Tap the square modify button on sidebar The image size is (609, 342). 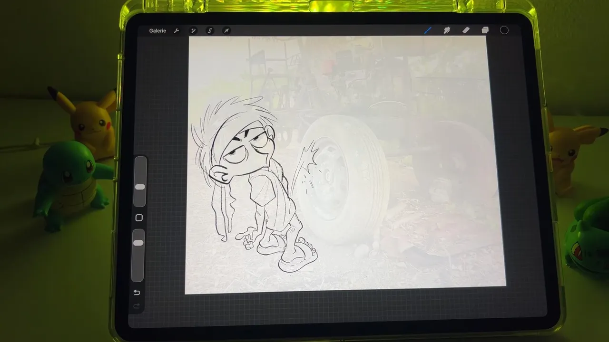(x=139, y=218)
